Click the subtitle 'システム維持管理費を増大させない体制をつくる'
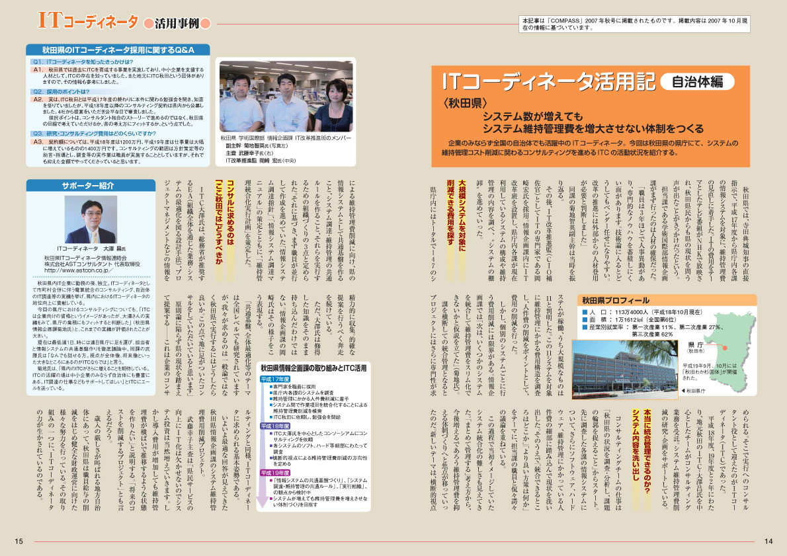787x556 pixels. click(593, 129)
